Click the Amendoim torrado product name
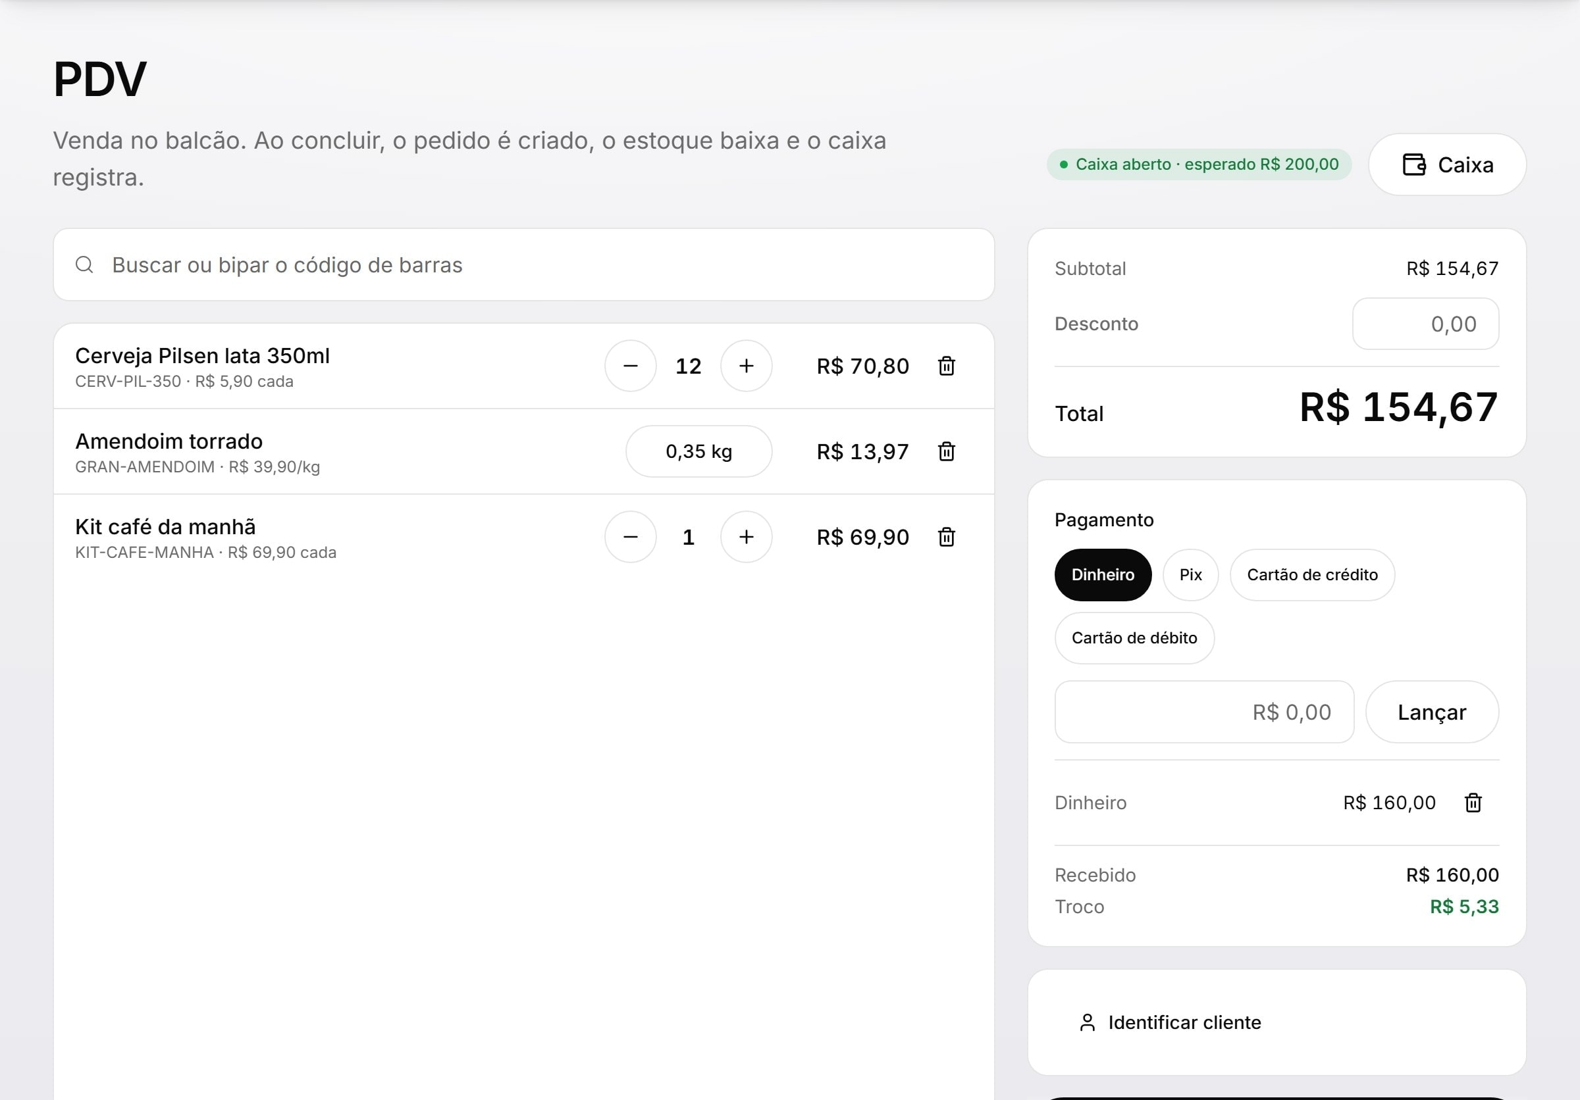This screenshot has height=1100, width=1580. [x=169, y=441]
